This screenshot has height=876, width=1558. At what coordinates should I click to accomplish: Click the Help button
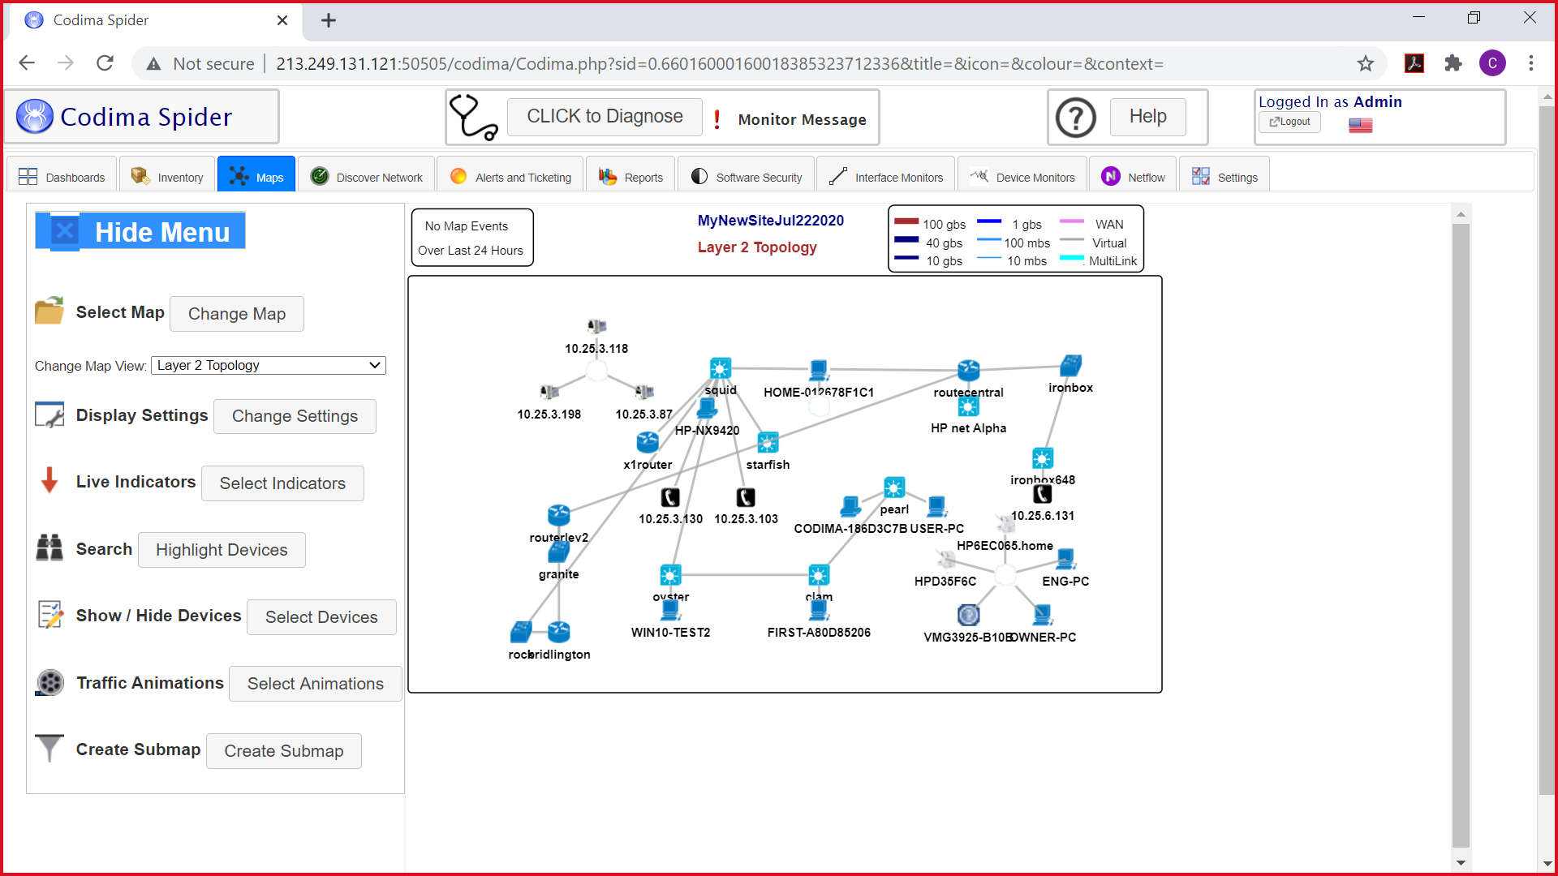point(1148,117)
